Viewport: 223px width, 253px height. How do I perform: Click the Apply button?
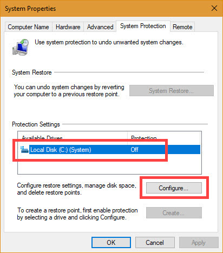[199, 243]
